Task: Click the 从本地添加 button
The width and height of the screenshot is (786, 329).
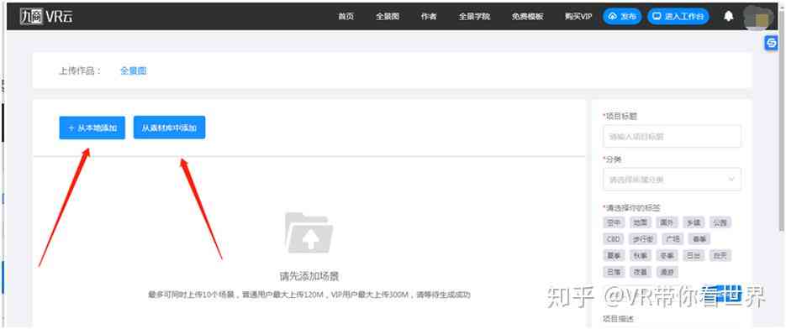Action: pos(92,128)
